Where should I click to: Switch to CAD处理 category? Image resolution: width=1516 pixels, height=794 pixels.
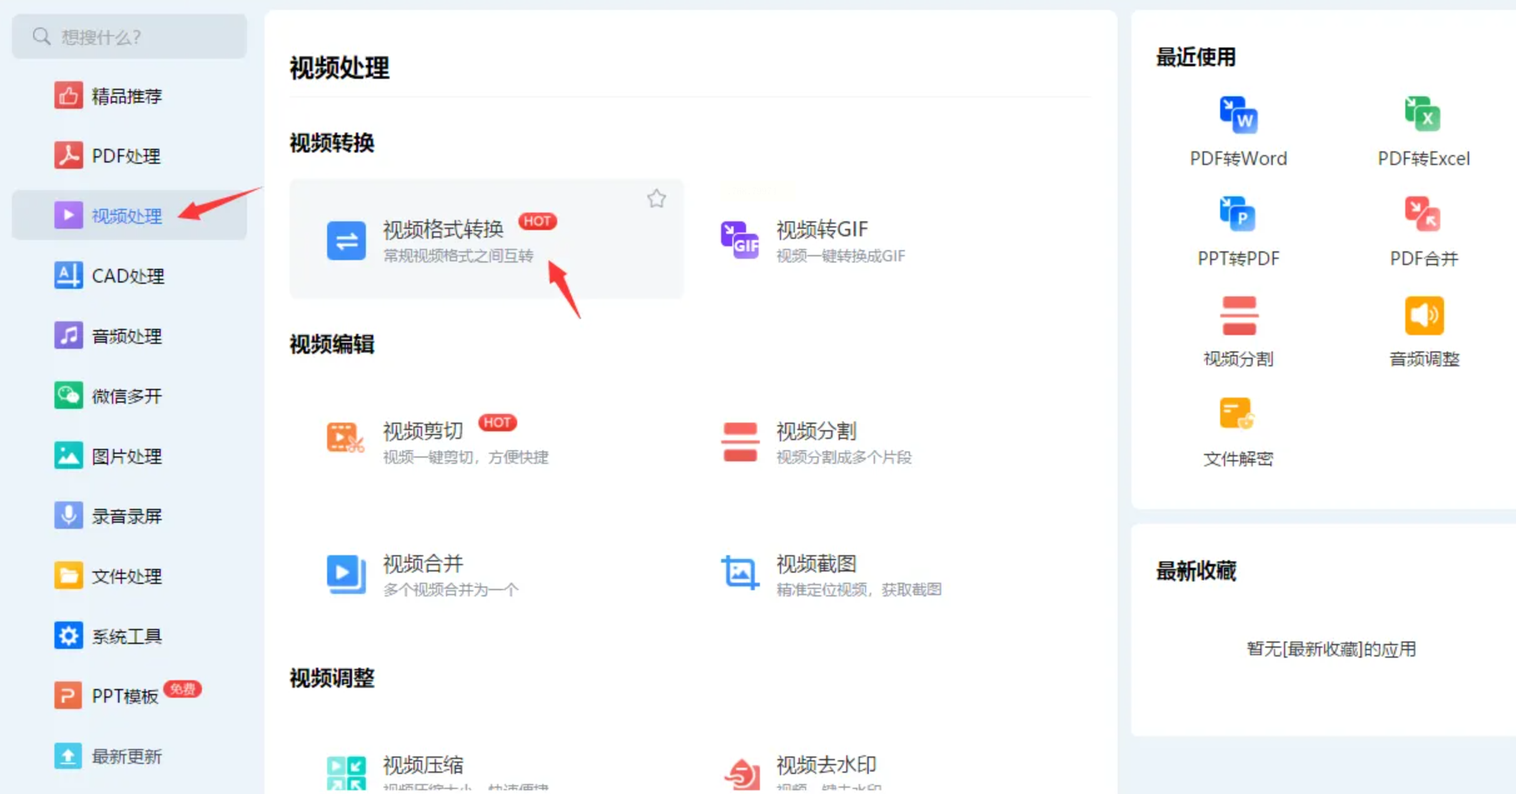126,276
